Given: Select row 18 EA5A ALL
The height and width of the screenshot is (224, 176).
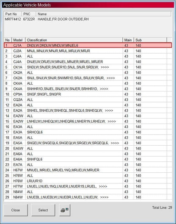Looking at the screenshot, I should pos(88,138).
